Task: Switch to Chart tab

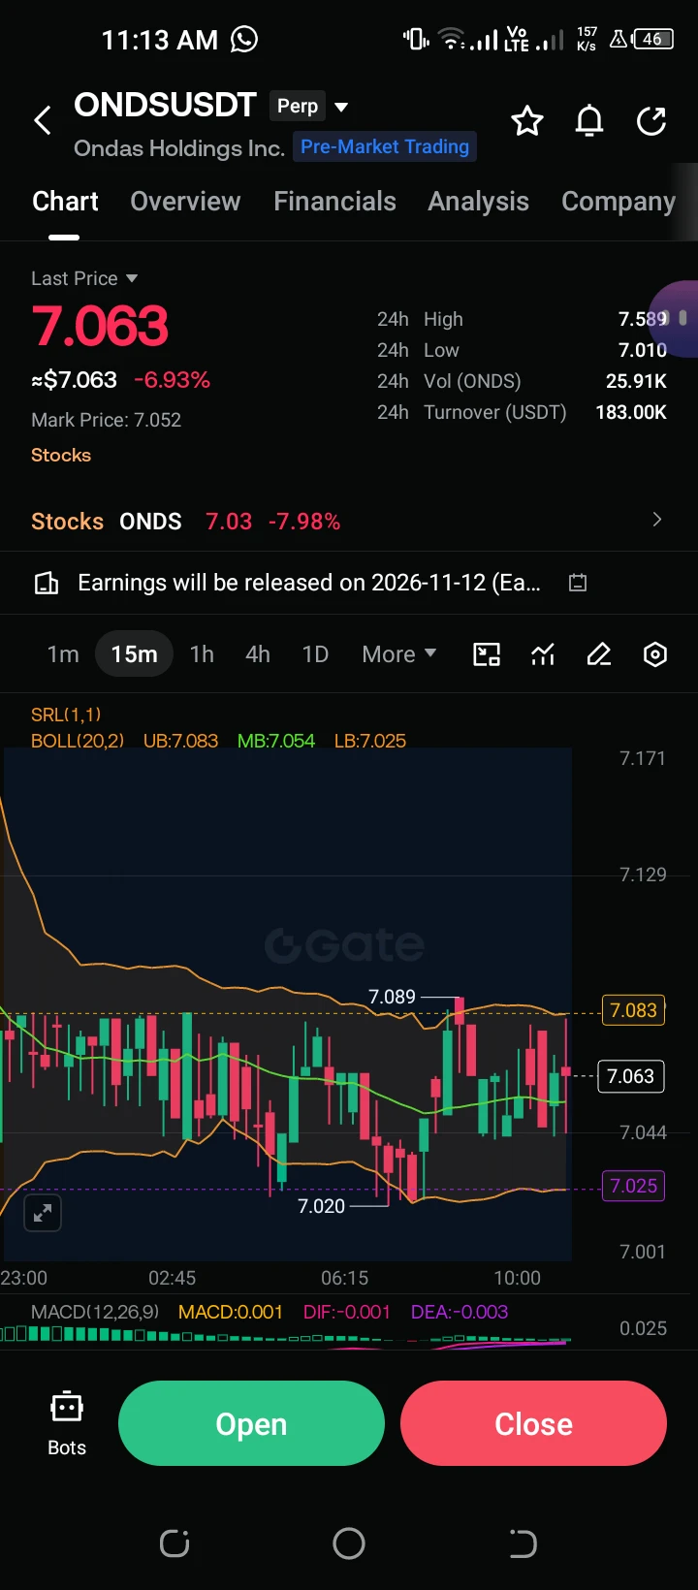Action: coord(65,201)
